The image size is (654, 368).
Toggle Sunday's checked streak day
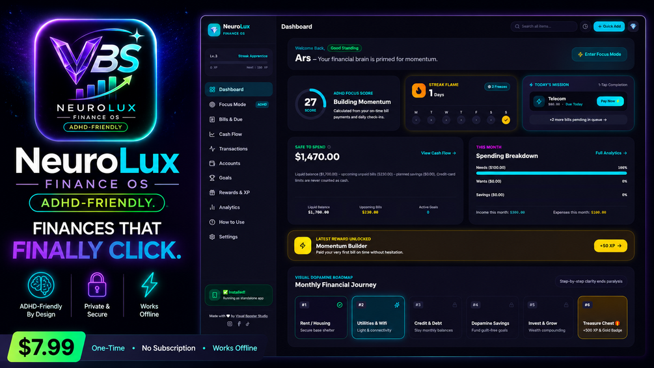tap(506, 120)
